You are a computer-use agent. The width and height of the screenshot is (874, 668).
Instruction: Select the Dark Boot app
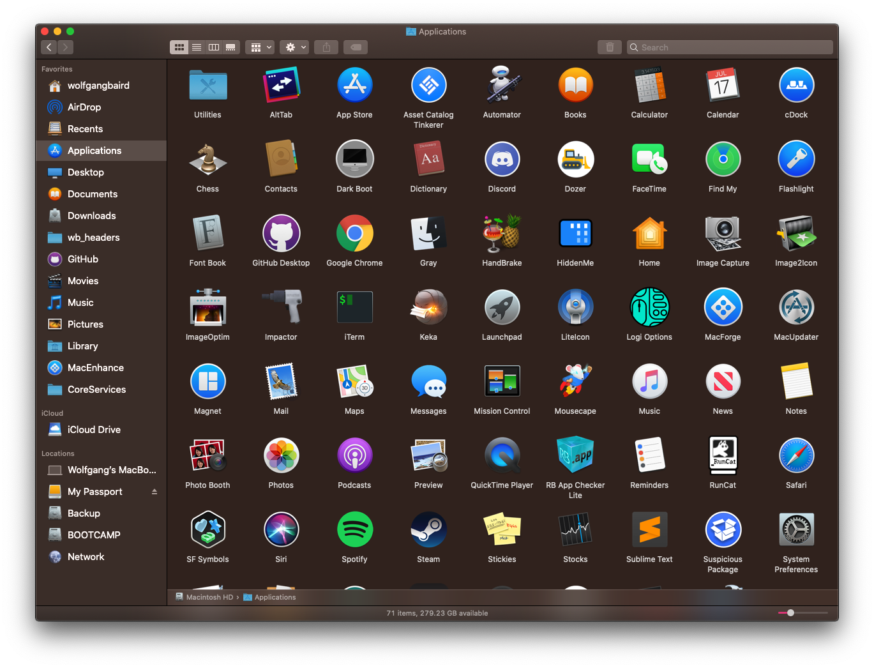coord(354,160)
